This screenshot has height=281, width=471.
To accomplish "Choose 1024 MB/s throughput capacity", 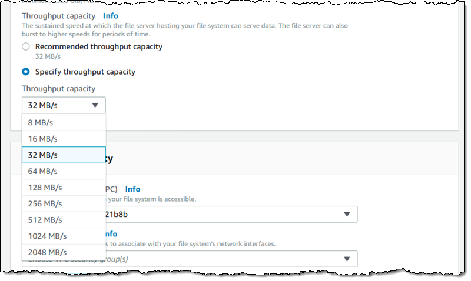I will [64, 236].
